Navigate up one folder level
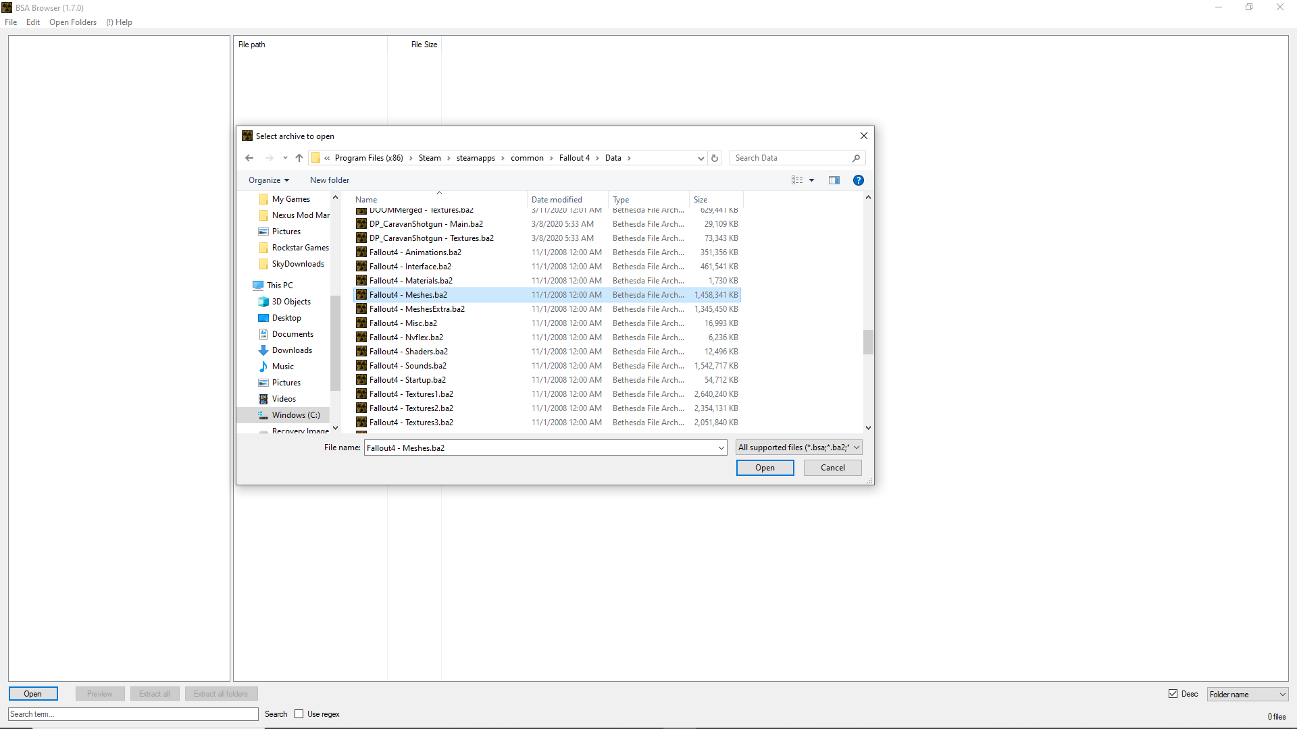 pyautogui.click(x=299, y=158)
